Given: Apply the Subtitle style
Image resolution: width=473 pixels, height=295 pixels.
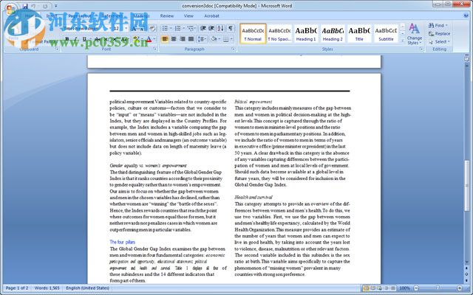Looking at the screenshot, I should tap(386, 33).
